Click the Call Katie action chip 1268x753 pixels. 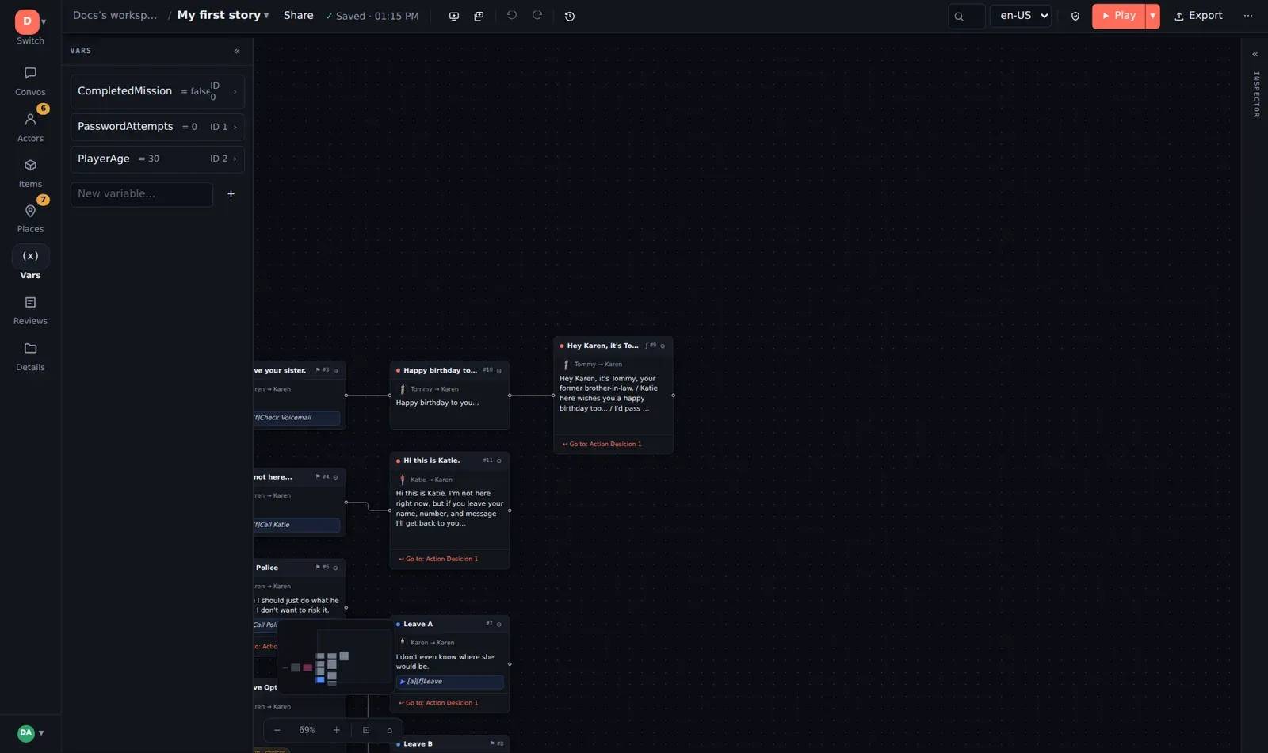[296, 525]
